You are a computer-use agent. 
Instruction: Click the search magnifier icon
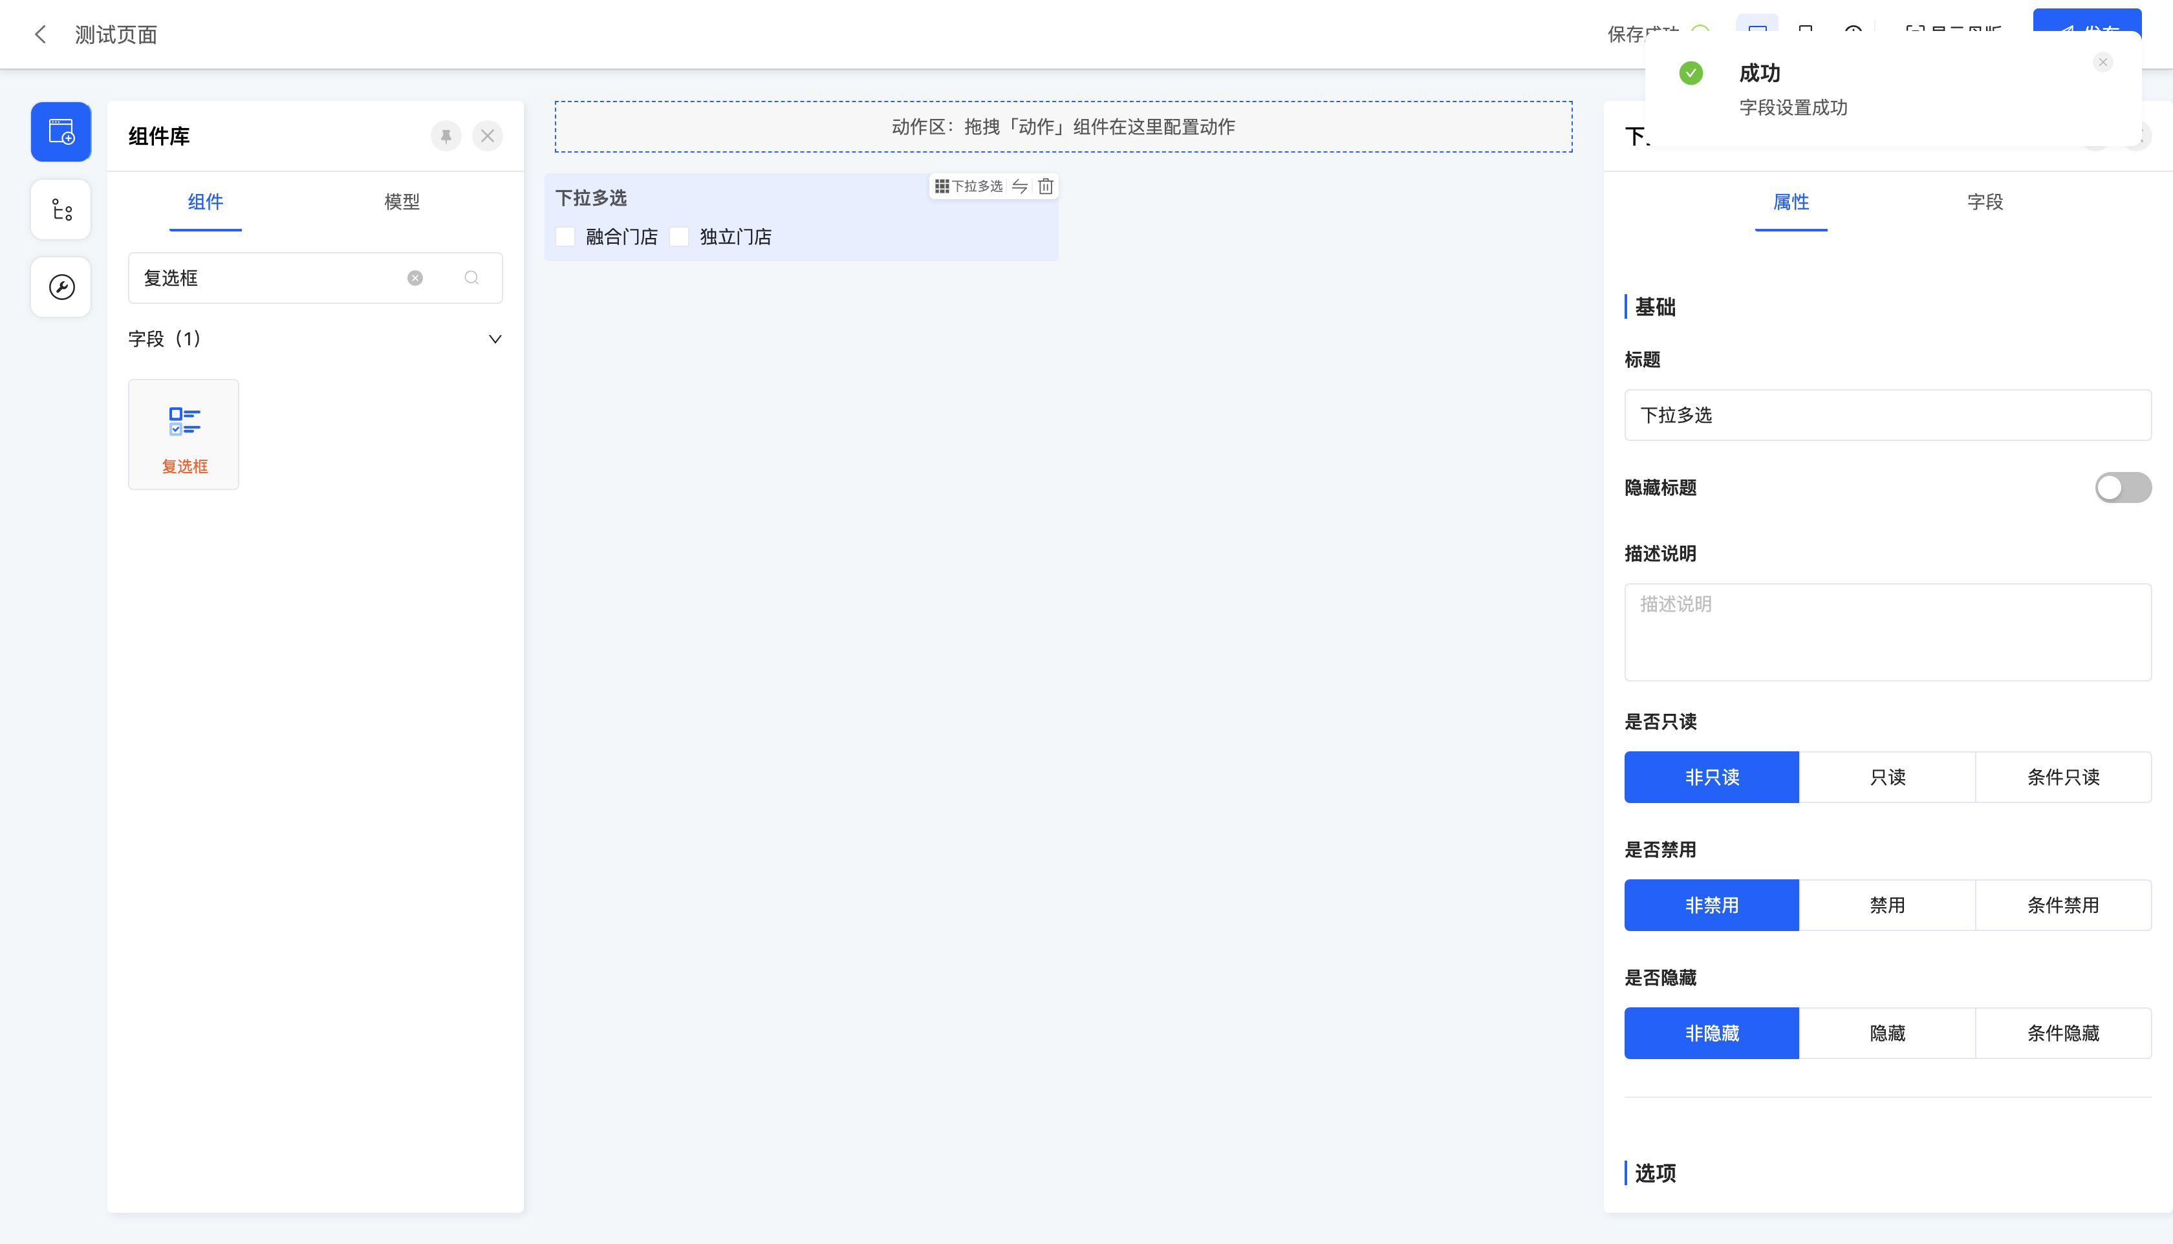coord(471,277)
